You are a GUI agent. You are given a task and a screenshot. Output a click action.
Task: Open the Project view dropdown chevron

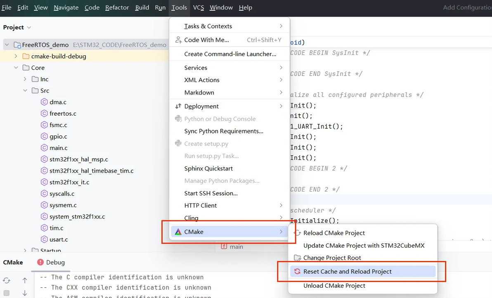pyautogui.click(x=29, y=27)
